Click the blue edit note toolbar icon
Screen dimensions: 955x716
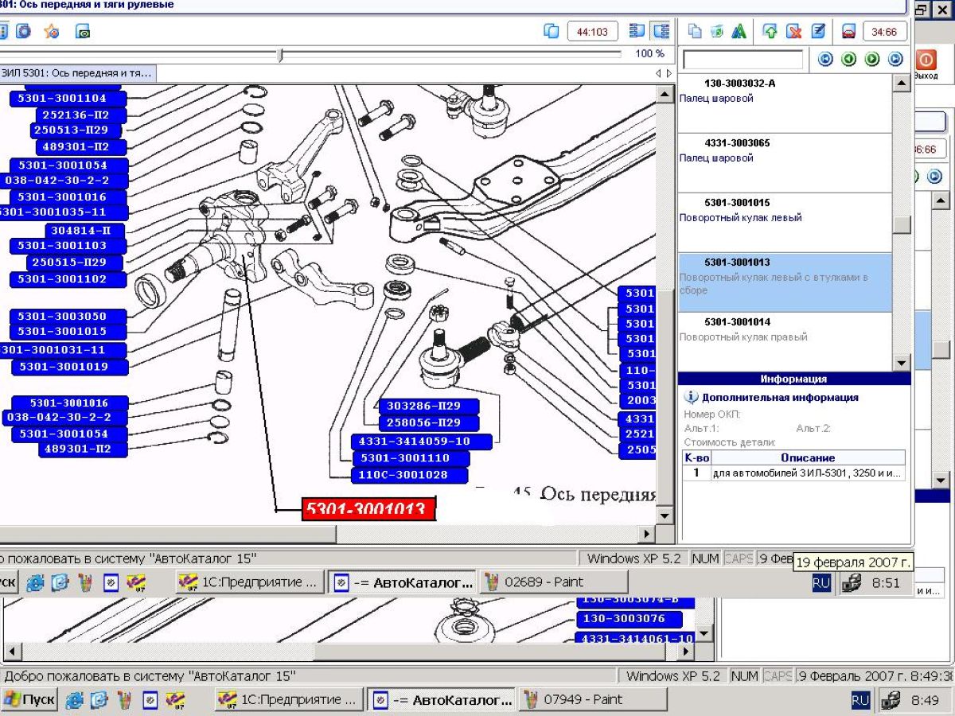(818, 32)
